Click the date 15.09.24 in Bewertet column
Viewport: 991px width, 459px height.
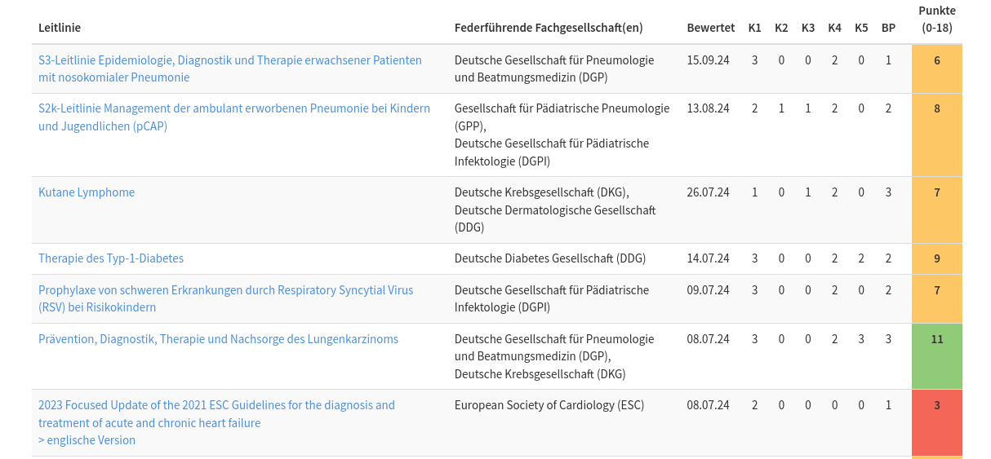pyautogui.click(x=708, y=60)
